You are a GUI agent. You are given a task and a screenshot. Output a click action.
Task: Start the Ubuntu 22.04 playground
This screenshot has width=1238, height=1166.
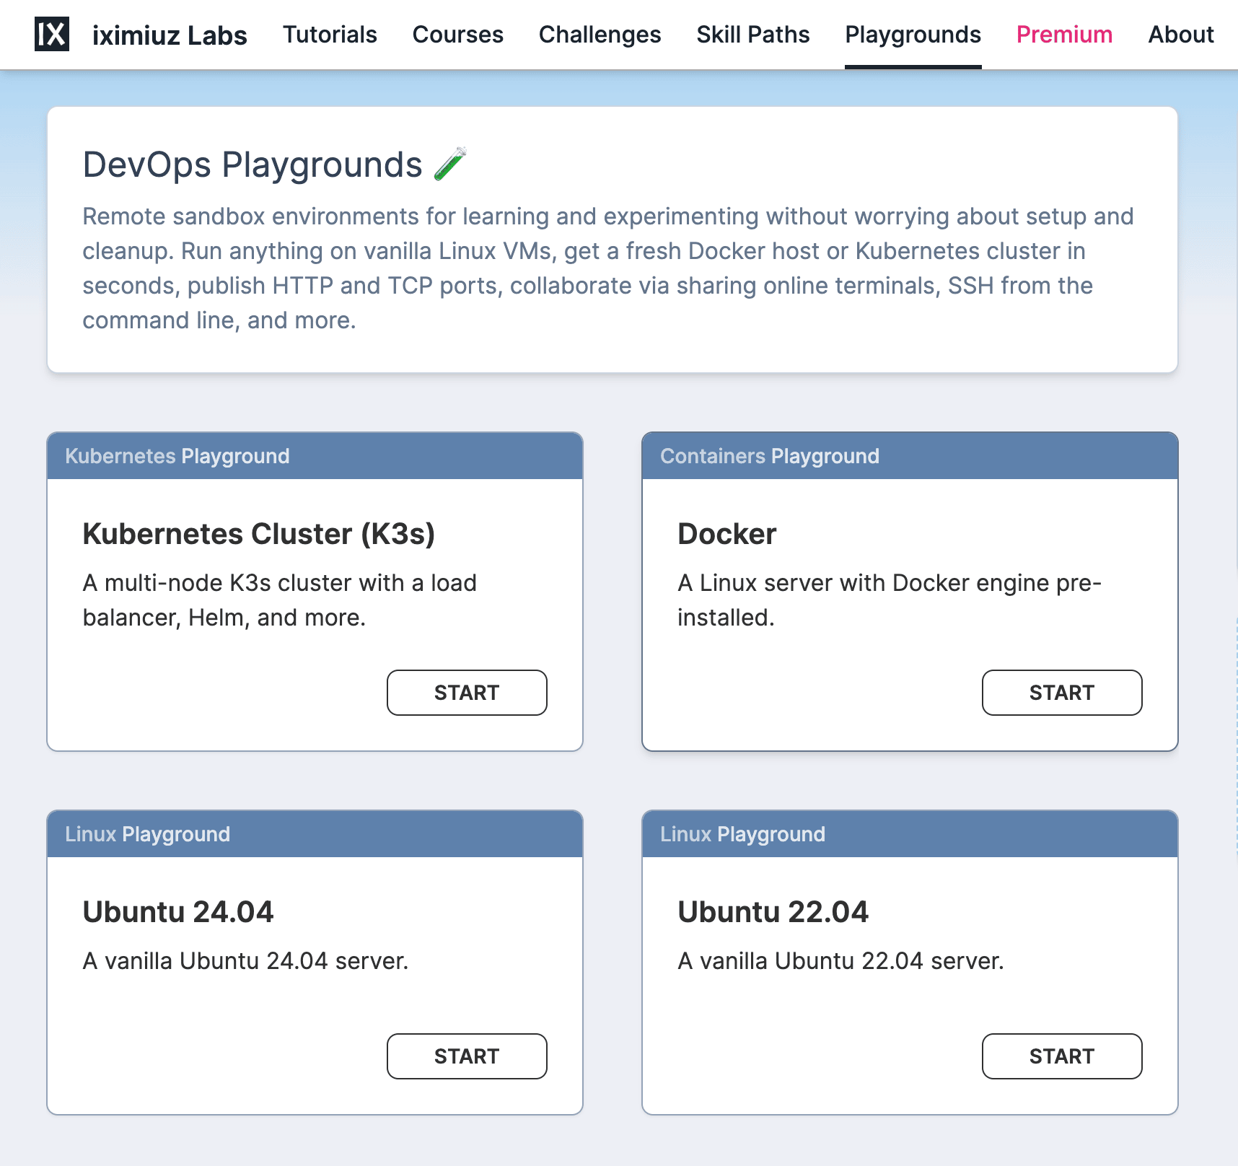click(x=1062, y=1056)
